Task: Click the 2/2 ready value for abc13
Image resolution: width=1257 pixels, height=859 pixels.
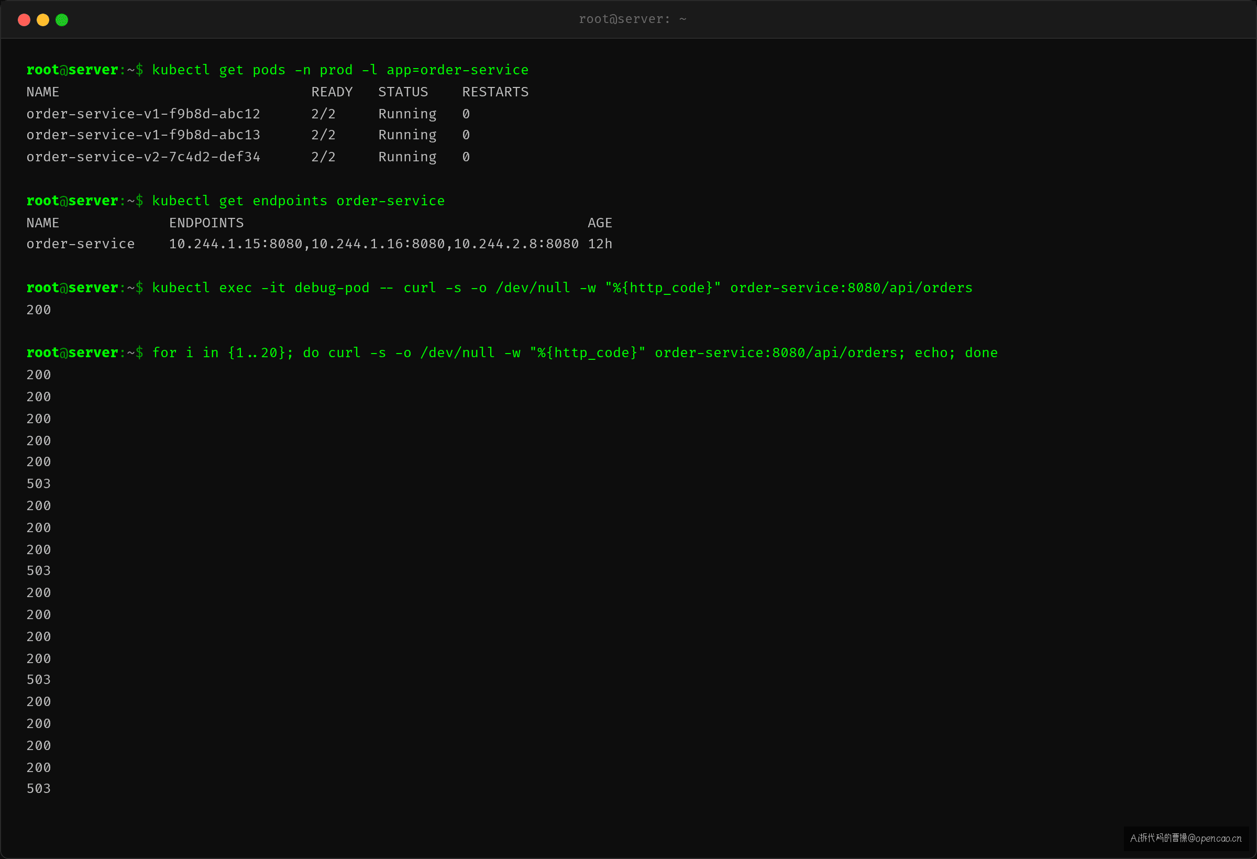Action: point(324,135)
